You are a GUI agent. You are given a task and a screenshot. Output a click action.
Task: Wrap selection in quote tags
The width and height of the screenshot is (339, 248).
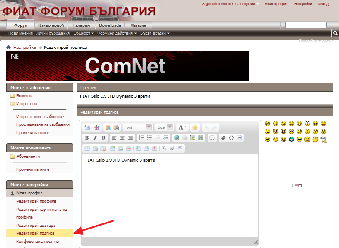click(212, 138)
